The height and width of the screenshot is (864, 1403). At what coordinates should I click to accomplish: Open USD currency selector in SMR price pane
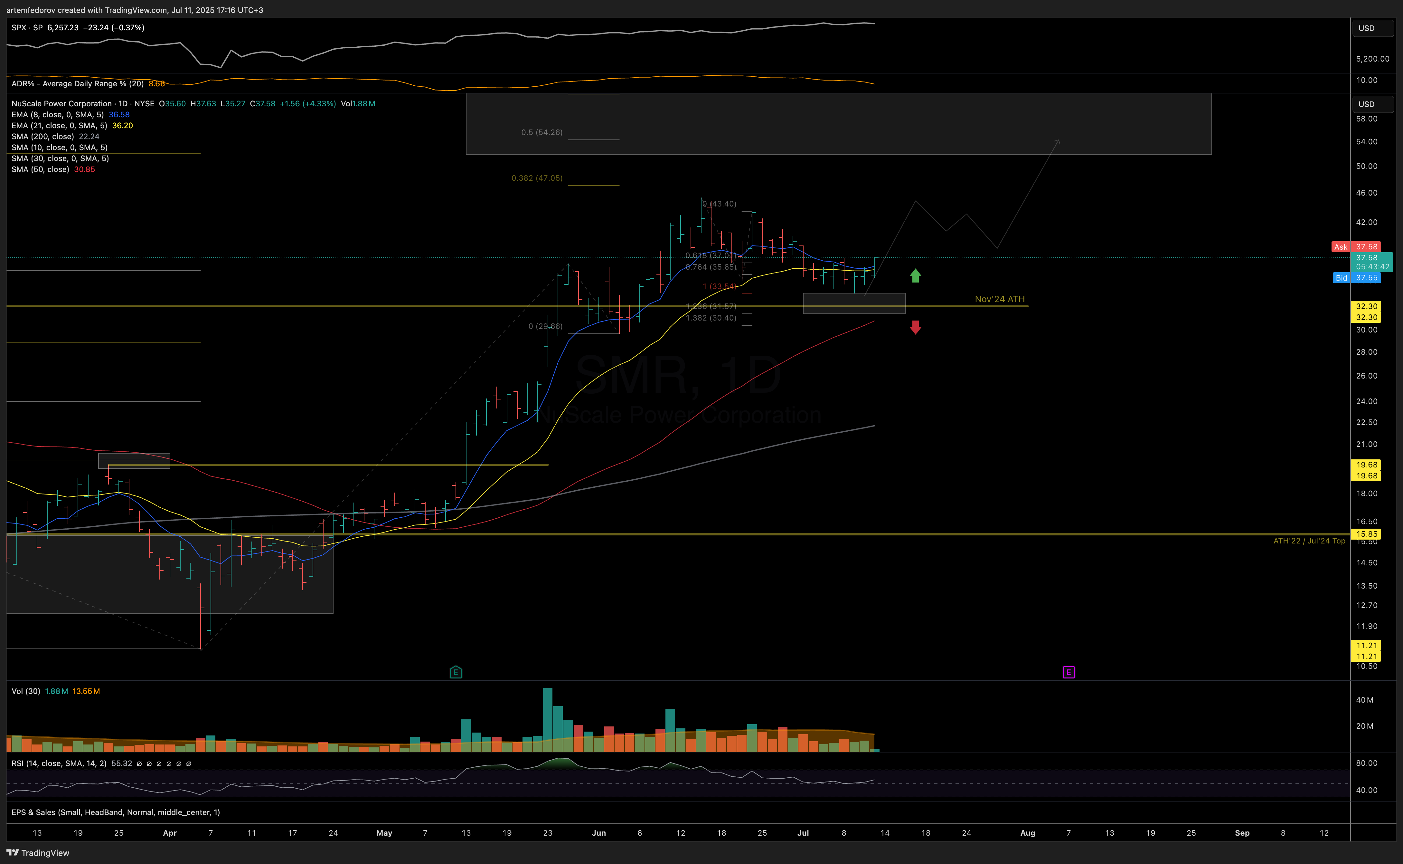(x=1372, y=104)
